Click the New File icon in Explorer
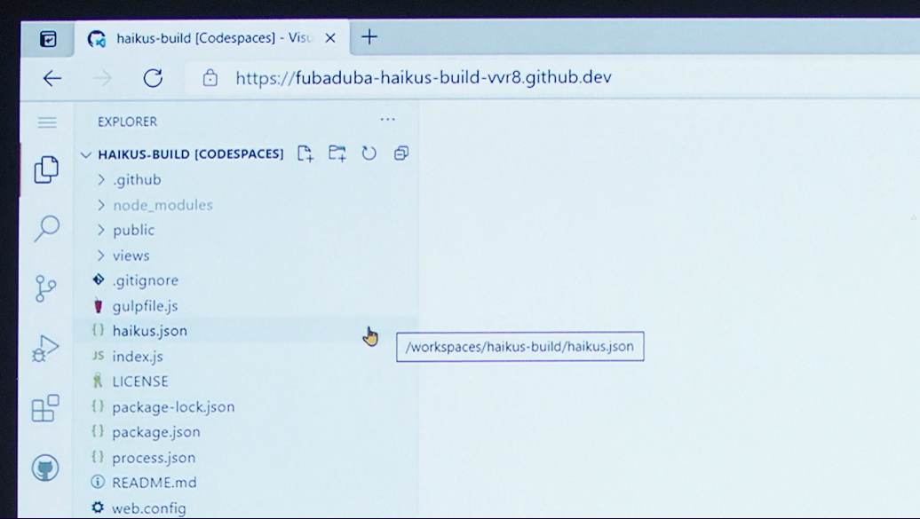This screenshot has width=920, height=519. click(305, 153)
